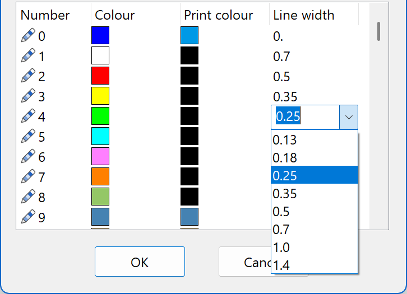Image resolution: width=407 pixels, height=294 pixels.
Task: Change the black print colour of pen 4
Action: (189, 116)
